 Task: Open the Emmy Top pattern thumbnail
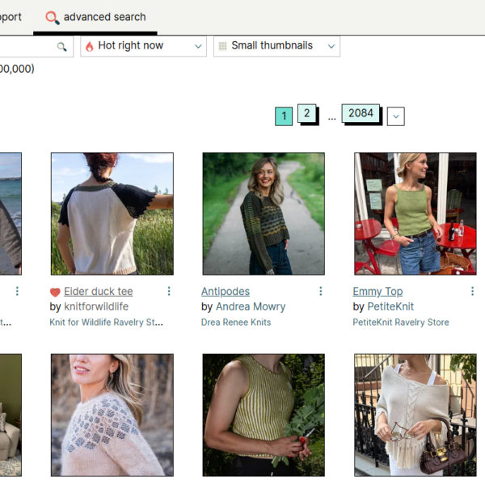pos(415,213)
